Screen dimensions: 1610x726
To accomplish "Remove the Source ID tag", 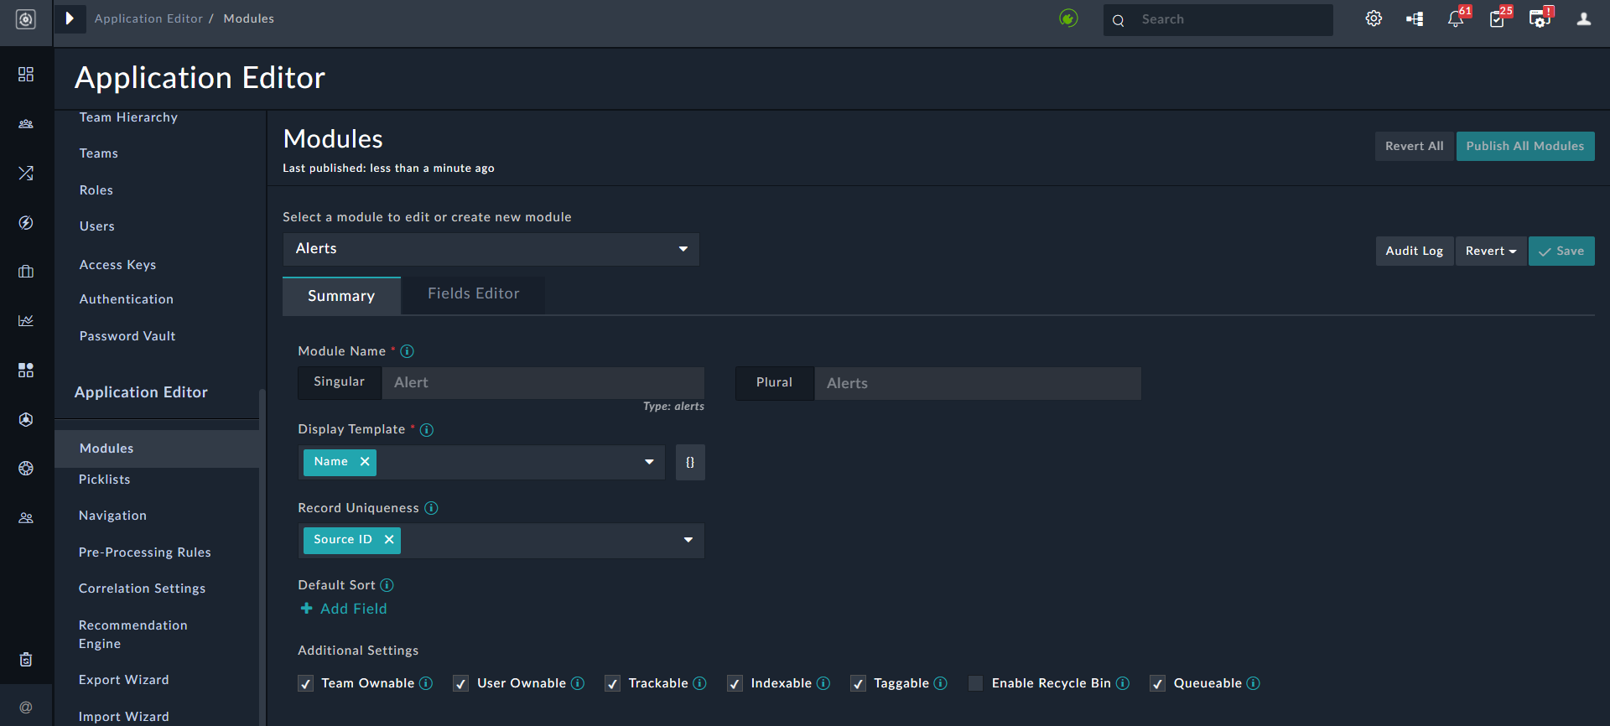I will [x=389, y=540].
